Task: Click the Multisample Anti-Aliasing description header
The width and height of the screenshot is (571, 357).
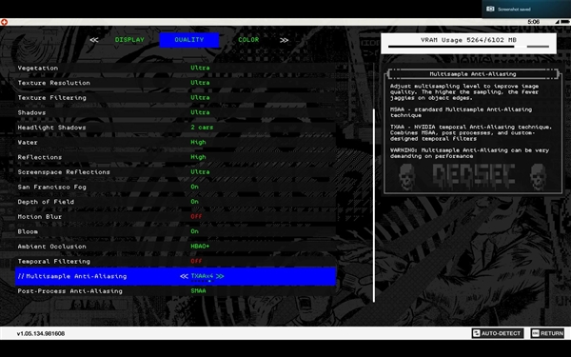Action: click(x=473, y=74)
